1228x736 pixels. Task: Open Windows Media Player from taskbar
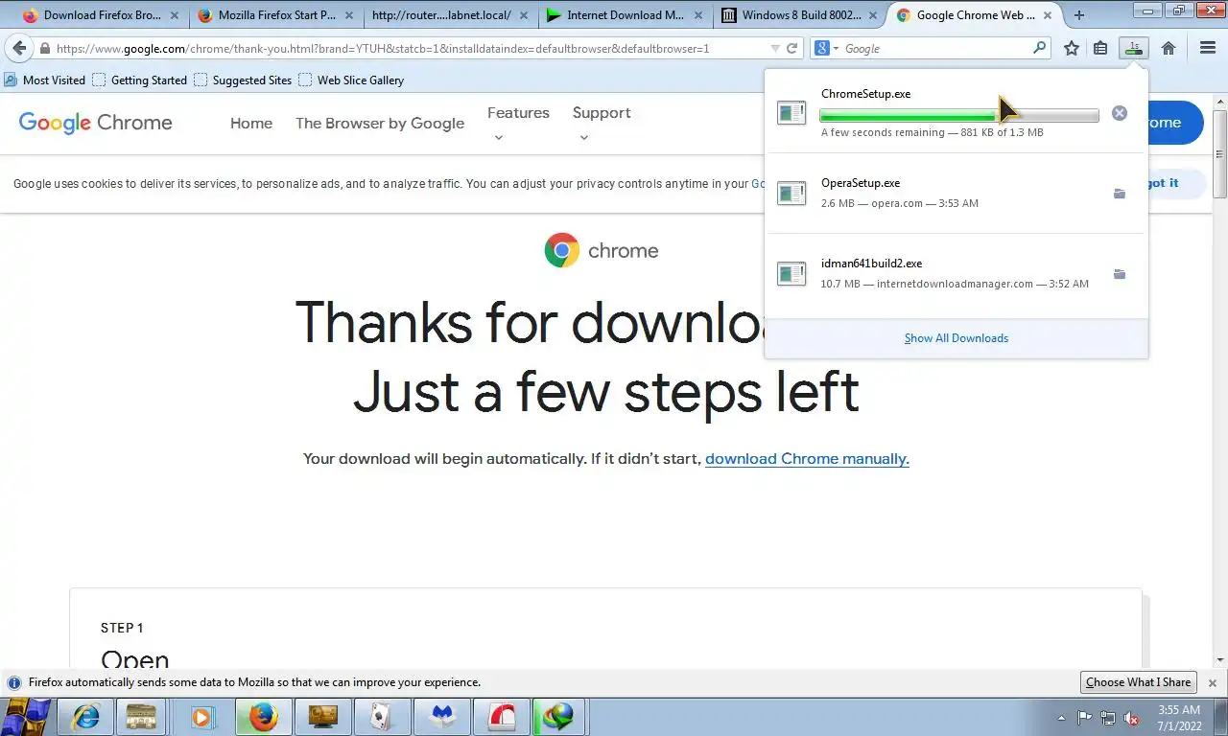click(x=201, y=717)
